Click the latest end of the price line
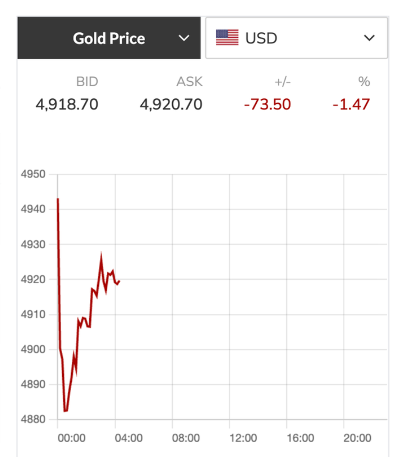The image size is (416, 457). click(x=120, y=281)
